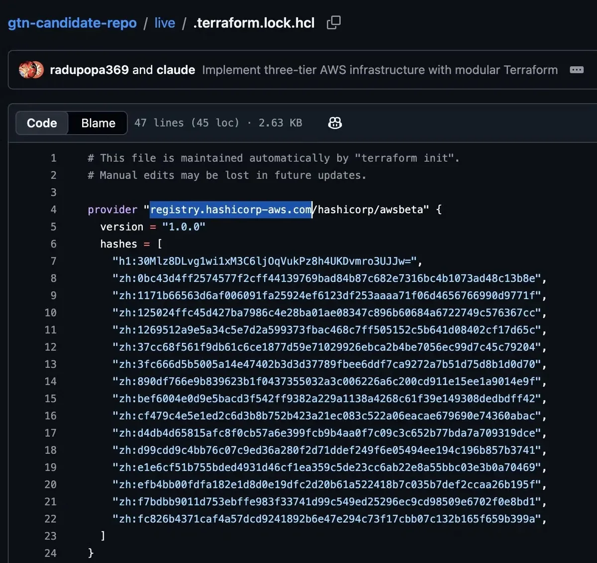The image size is (597, 563).
Task: Click the zh:f7bdbb9011d753eb hash line
Action: [330, 501]
